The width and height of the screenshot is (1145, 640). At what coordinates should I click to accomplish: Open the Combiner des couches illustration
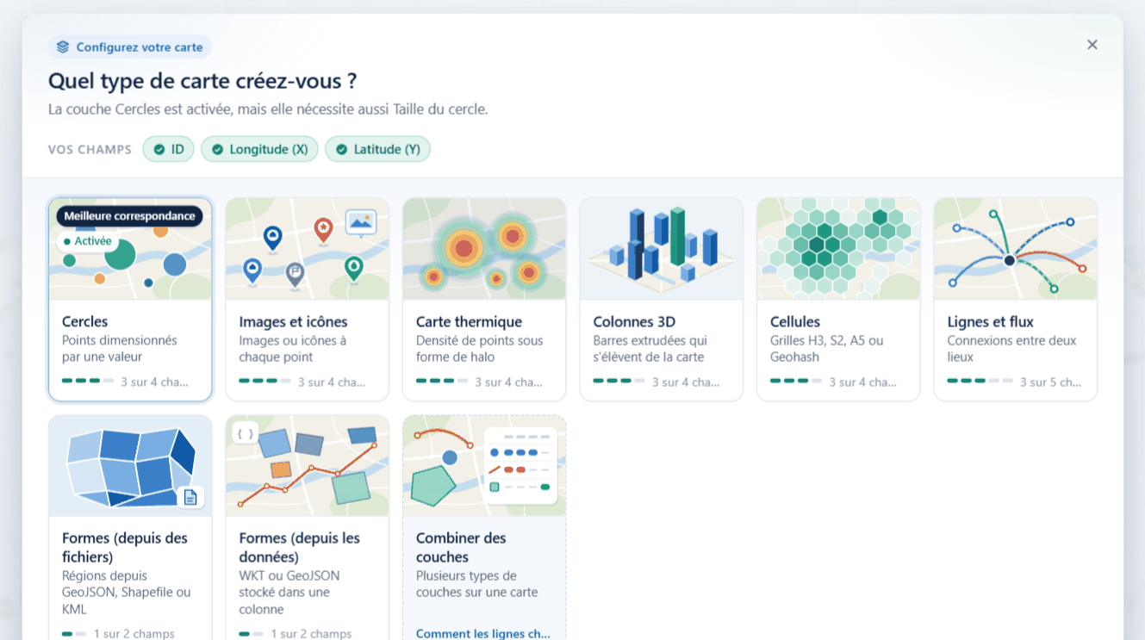coord(484,466)
